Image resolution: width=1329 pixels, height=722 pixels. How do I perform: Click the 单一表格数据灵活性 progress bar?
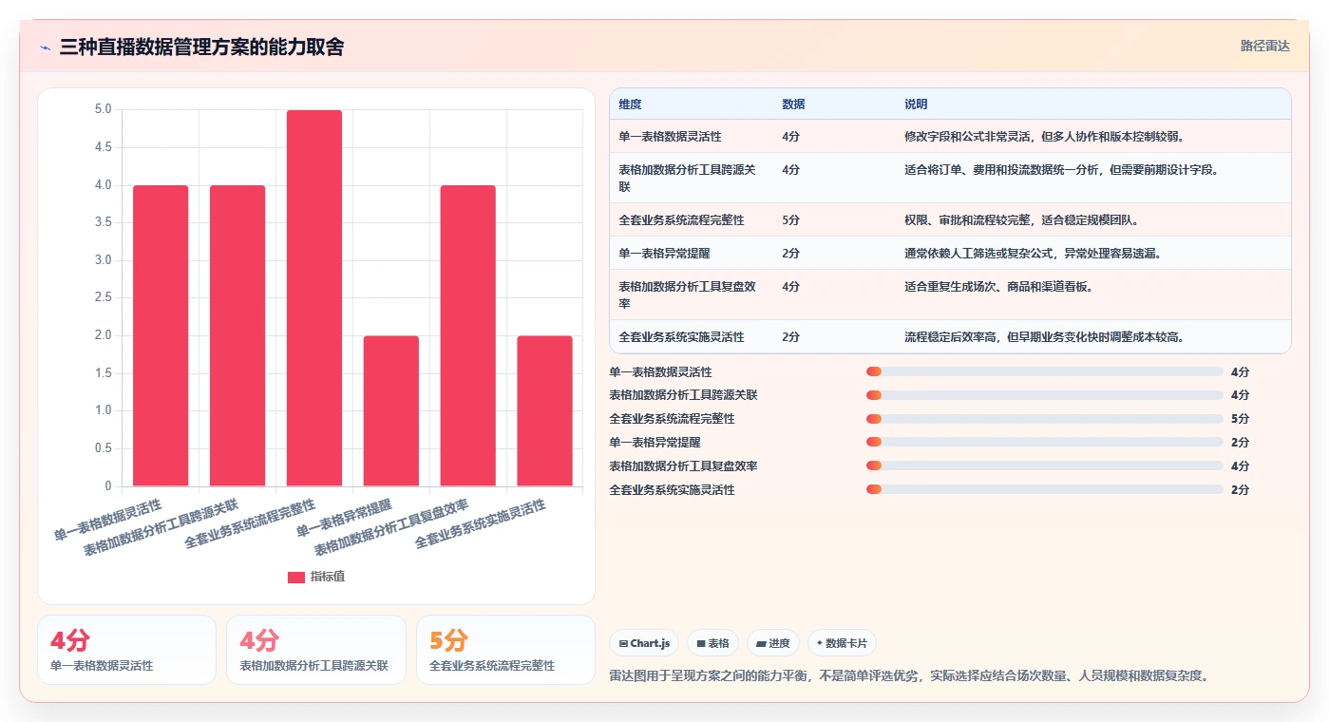tap(1045, 371)
